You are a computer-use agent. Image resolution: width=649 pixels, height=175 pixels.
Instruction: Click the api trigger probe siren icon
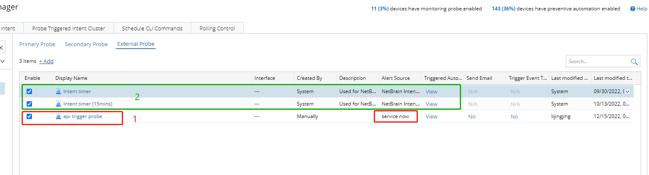tap(58, 116)
